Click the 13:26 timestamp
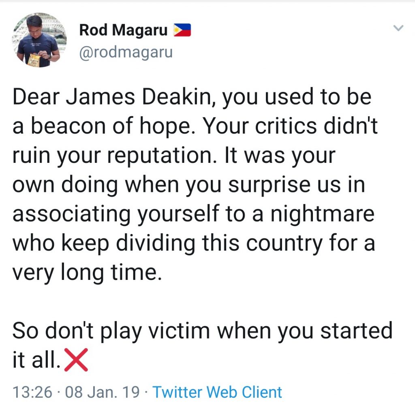Screen dimensions: 415x405 click(x=32, y=392)
